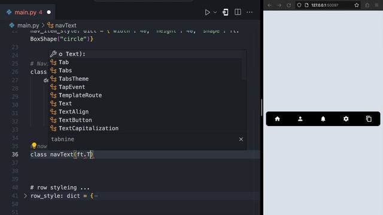Screen dimensions: 383x215
Task: Click the unsaved dot on main.py tab
Action: (49, 12)
